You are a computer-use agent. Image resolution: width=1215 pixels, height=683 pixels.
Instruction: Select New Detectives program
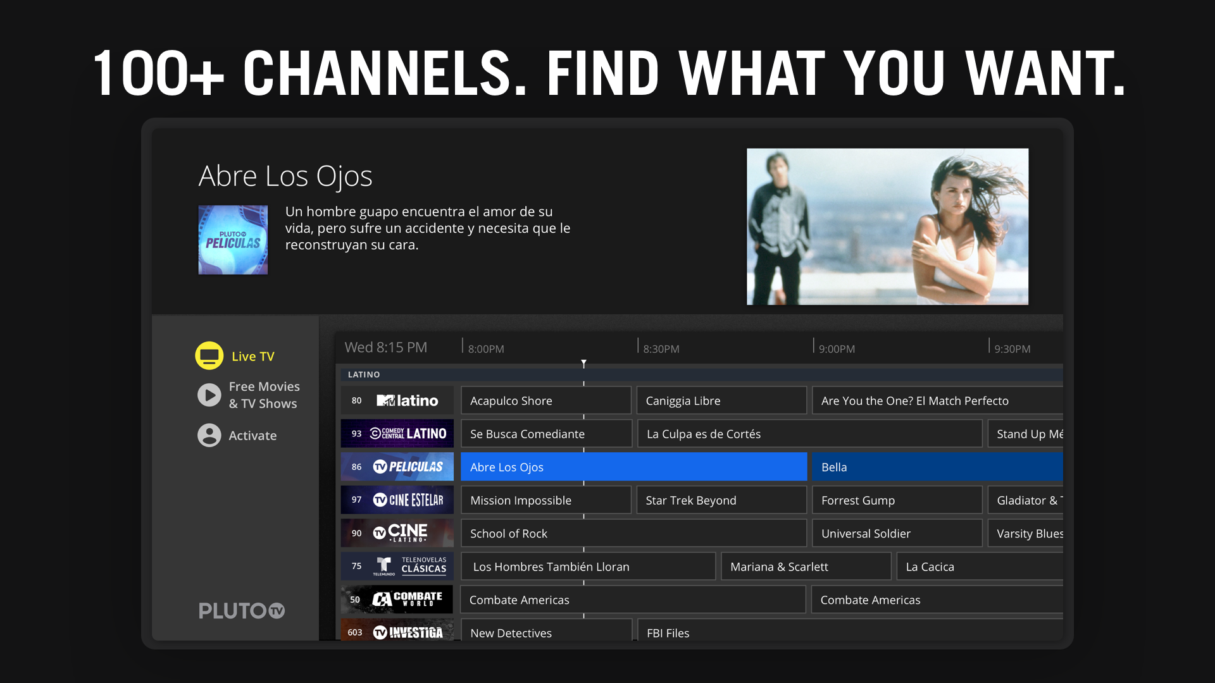[546, 631]
